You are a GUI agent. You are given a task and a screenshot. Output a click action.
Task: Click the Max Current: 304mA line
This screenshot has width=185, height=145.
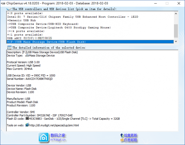point(20,69)
